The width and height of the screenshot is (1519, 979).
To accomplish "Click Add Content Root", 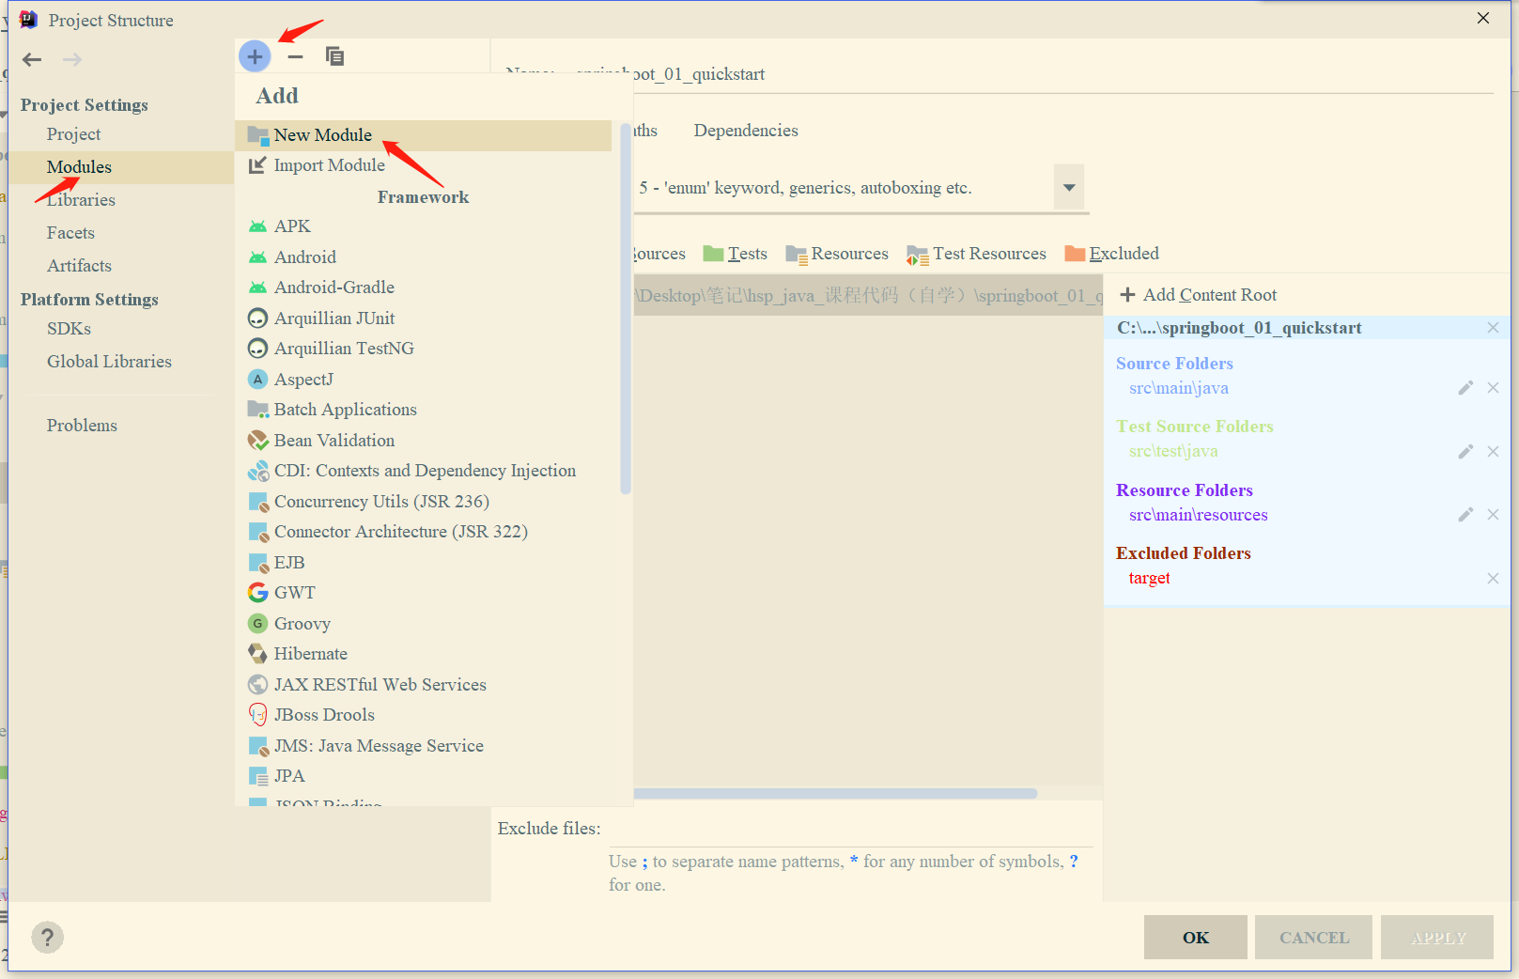I will [x=1199, y=295].
